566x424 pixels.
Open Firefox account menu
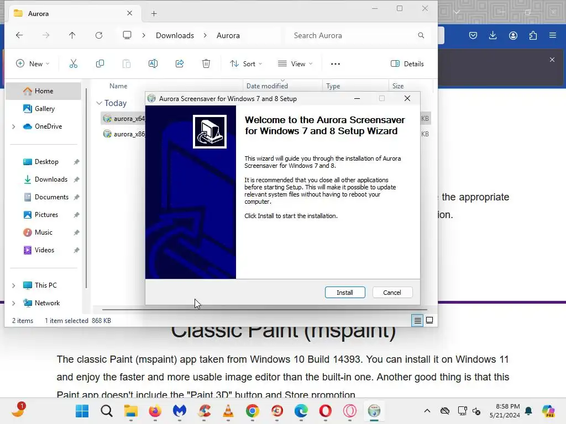point(513,35)
